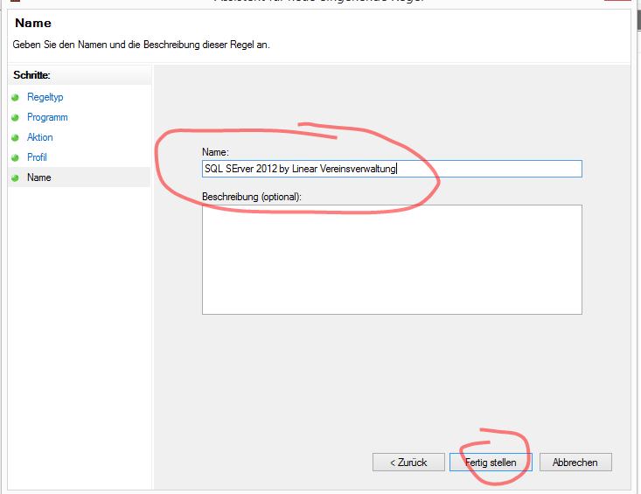Open the Programm step
The image size is (641, 494).
click(x=47, y=117)
